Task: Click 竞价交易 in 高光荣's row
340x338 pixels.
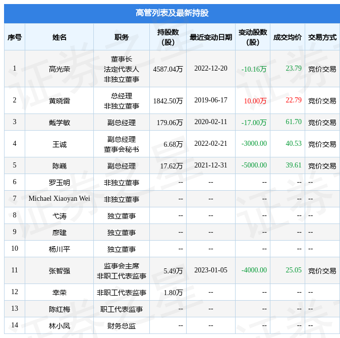Action: point(322,69)
